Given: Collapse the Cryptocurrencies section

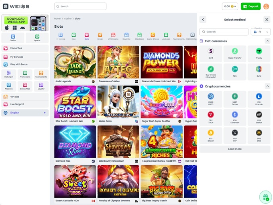Looking at the screenshot, I should pos(267,86).
